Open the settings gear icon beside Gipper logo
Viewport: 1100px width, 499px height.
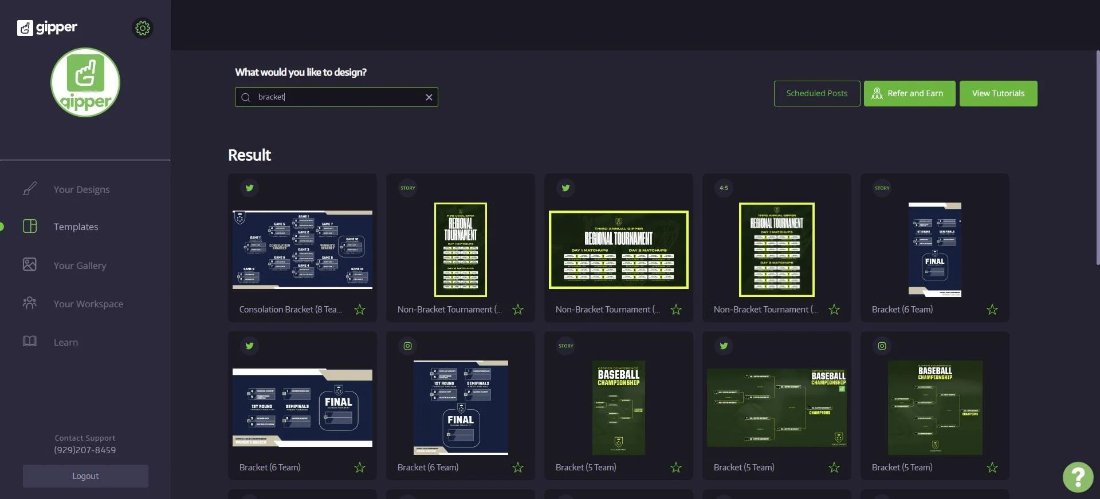143,28
